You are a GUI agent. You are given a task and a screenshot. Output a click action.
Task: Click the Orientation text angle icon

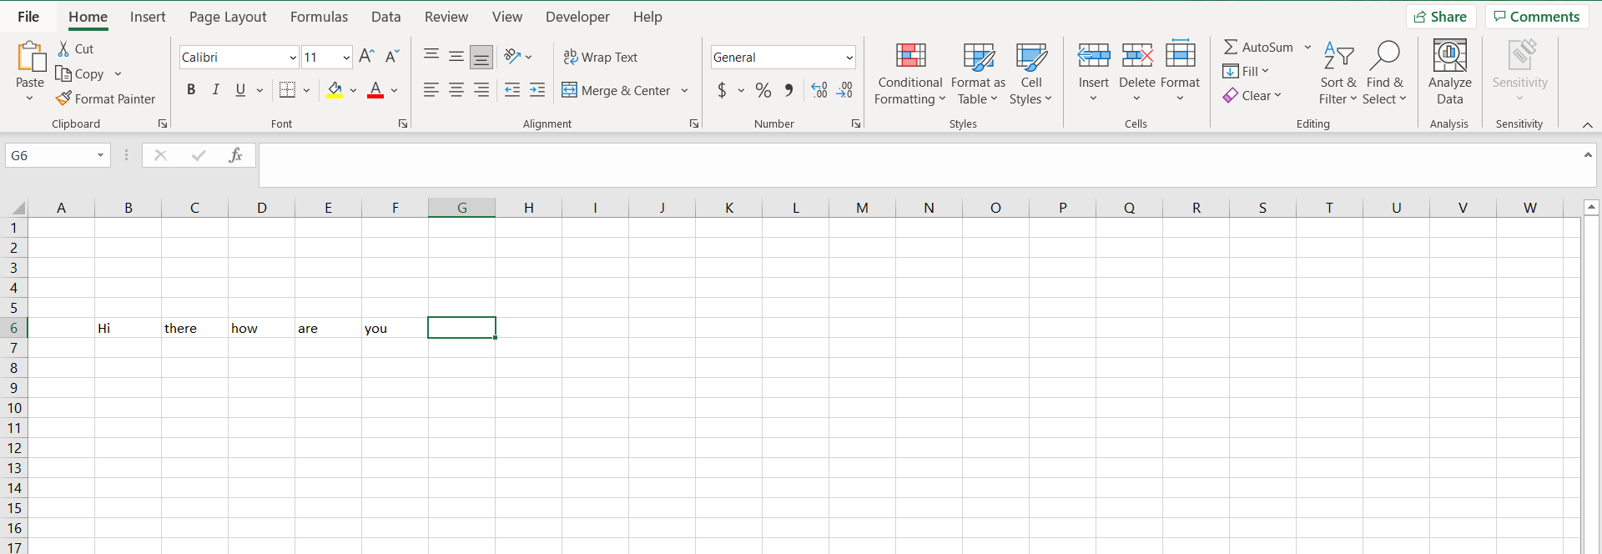512,57
